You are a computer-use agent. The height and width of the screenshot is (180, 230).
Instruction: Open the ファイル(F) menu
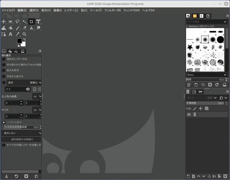click(x=8, y=10)
